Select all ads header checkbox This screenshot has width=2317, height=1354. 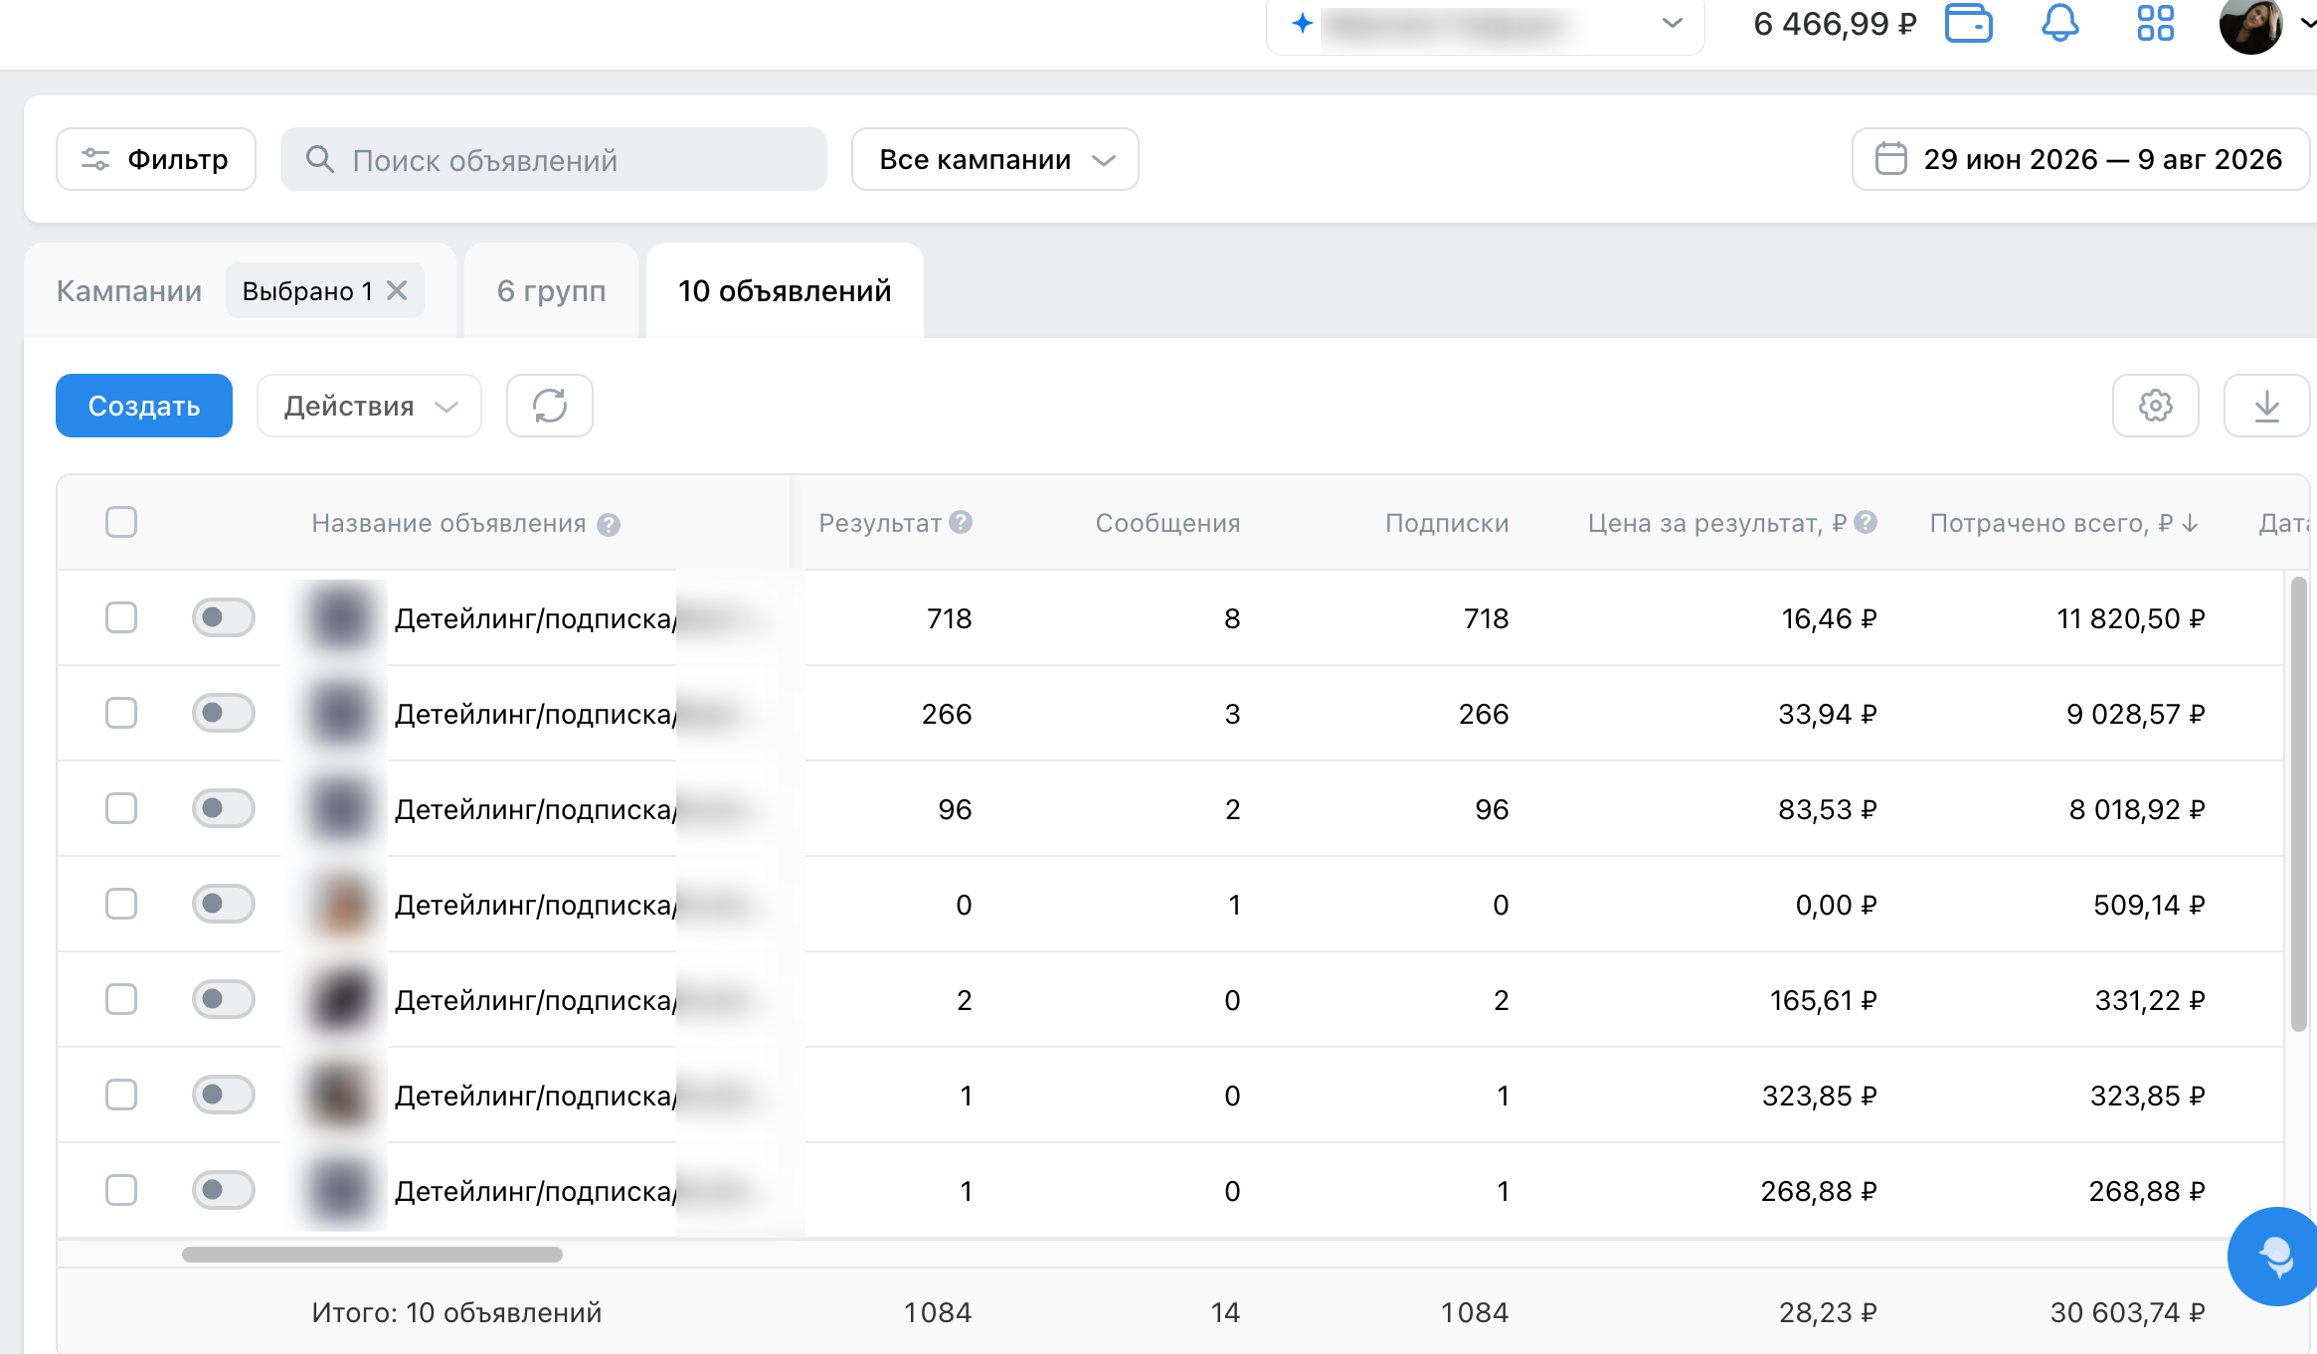[x=121, y=522]
